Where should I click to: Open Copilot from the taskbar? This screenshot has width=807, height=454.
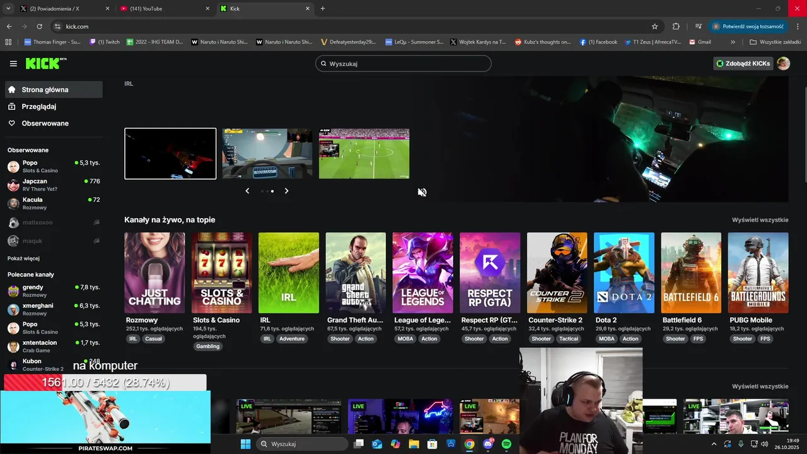[395, 444]
